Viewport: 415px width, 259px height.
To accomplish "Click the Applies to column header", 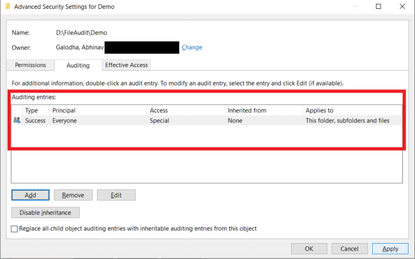I will point(352,110).
